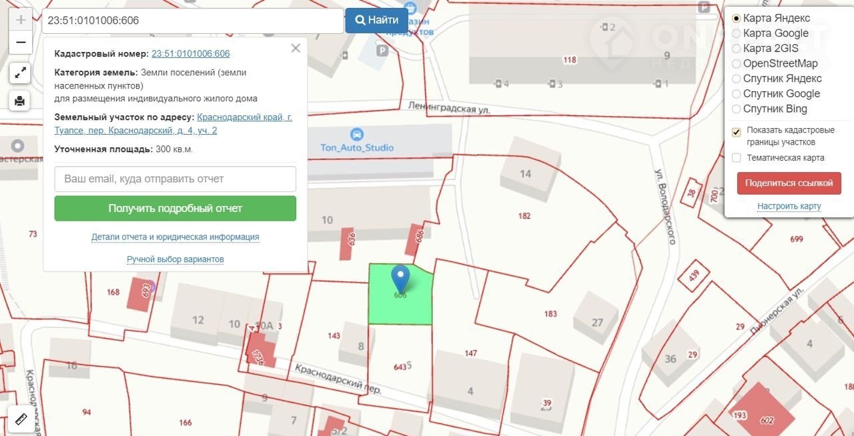Toggle fullscreen map view

pyautogui.click(x=20, y=73)
